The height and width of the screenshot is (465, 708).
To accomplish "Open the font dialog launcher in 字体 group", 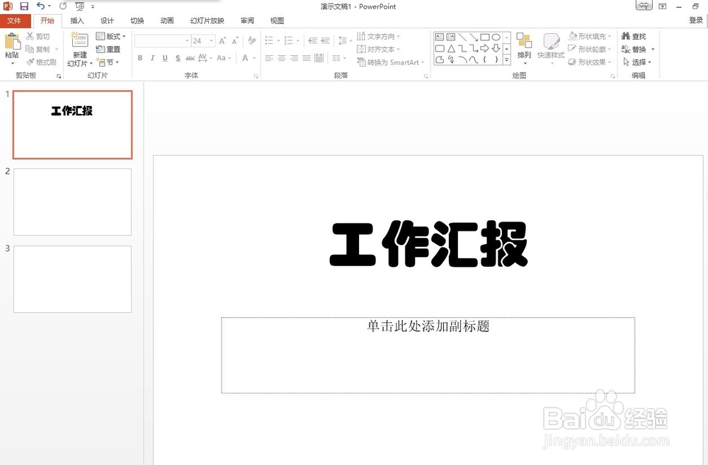I will click(x=256, y=76).
